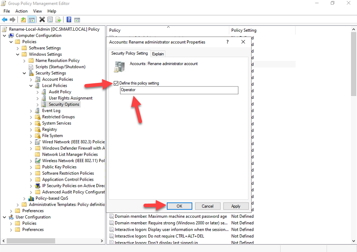Click the Account Policies icon
Viewport: 357px width, 252px height.
tap(38, 79)
